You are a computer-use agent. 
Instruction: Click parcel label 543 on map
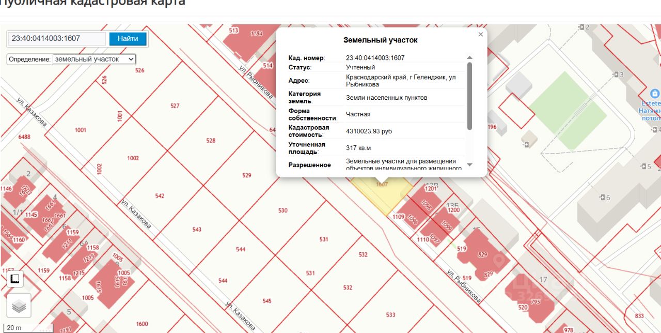point(197,230)
